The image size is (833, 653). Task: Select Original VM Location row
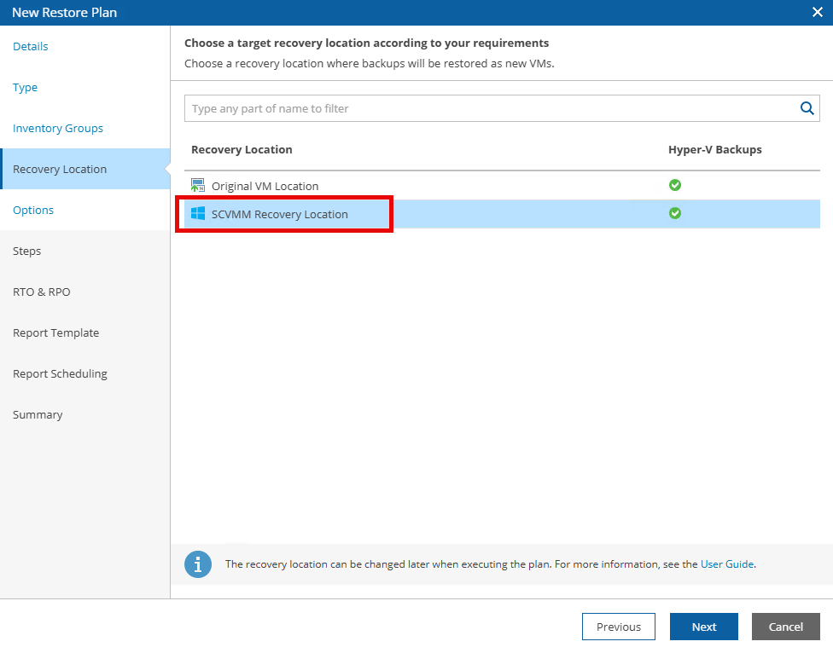265,186
